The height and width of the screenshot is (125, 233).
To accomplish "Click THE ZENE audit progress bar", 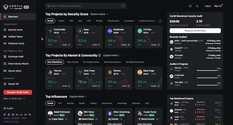I will coord(209,85).
